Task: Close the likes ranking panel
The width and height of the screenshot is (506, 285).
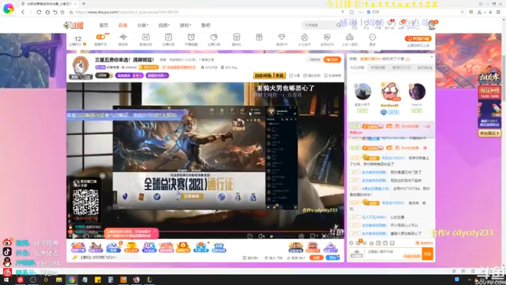Action: pos(432,57)
